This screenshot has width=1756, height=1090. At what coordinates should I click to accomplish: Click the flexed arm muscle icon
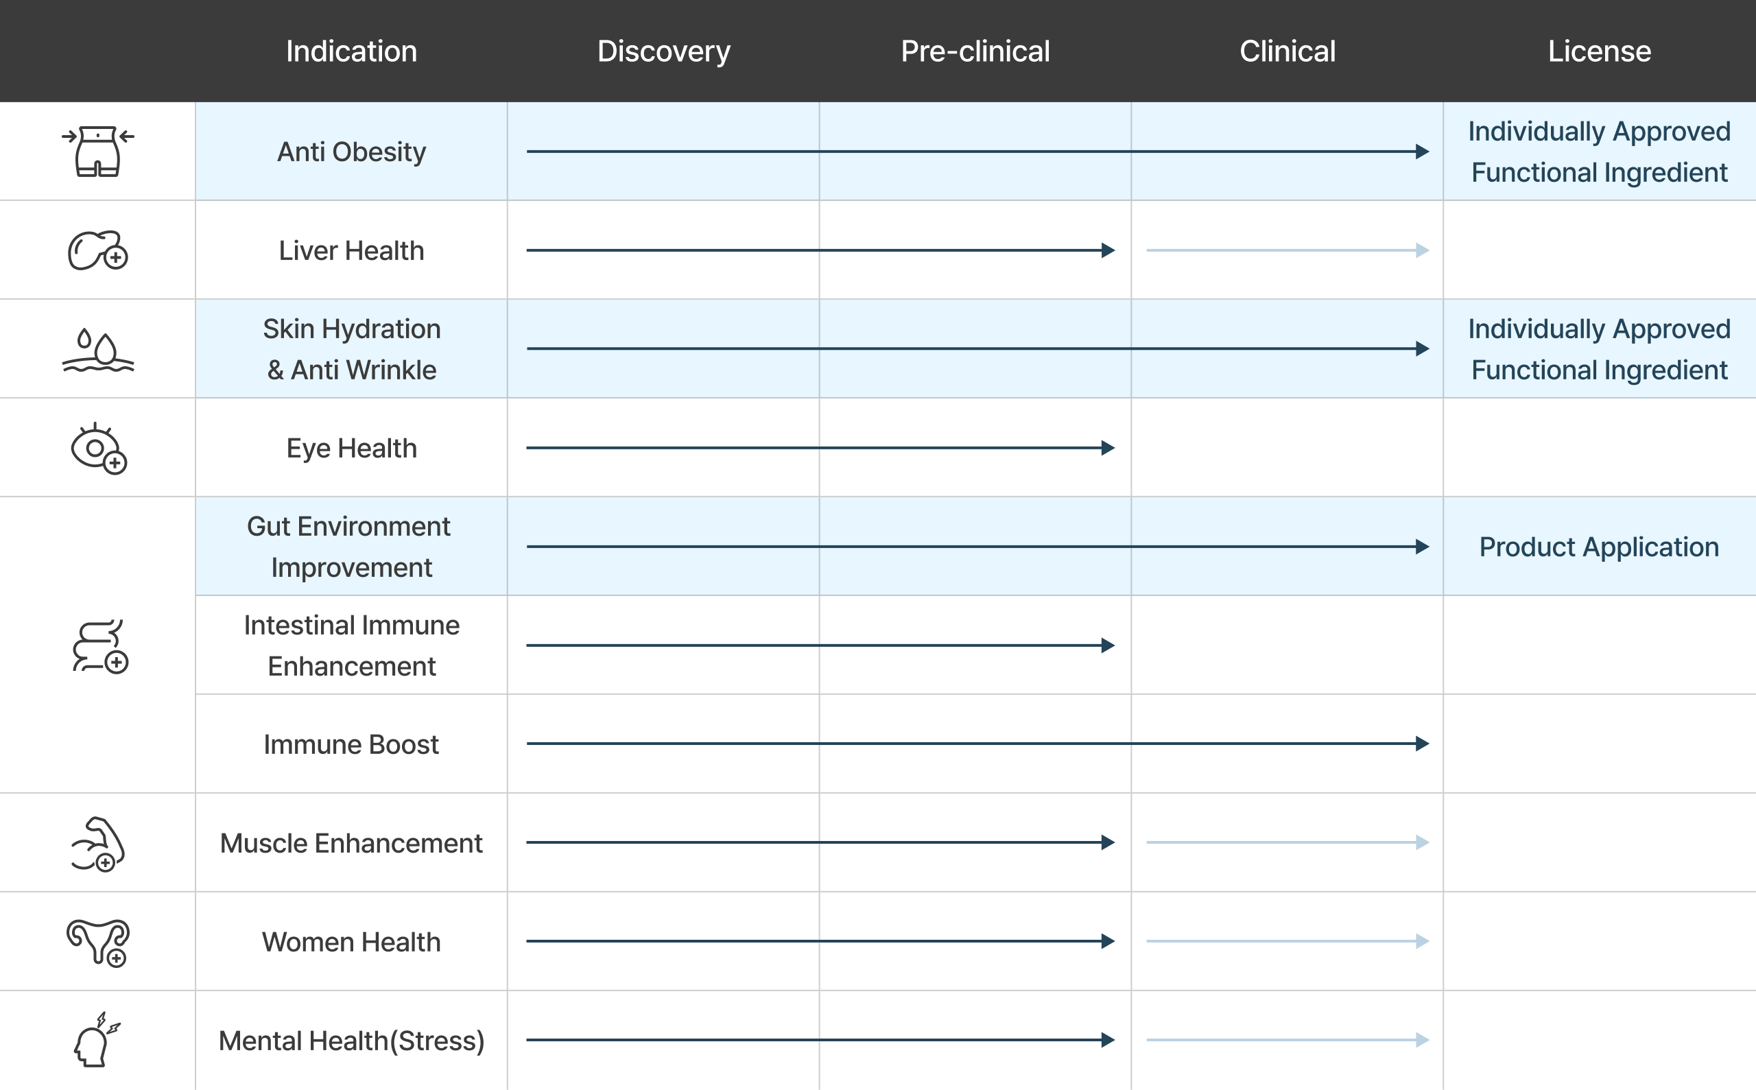tap(98, 844)
